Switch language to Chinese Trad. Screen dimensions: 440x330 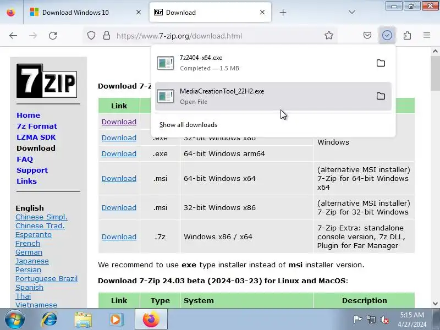click(x=40, y=226)
